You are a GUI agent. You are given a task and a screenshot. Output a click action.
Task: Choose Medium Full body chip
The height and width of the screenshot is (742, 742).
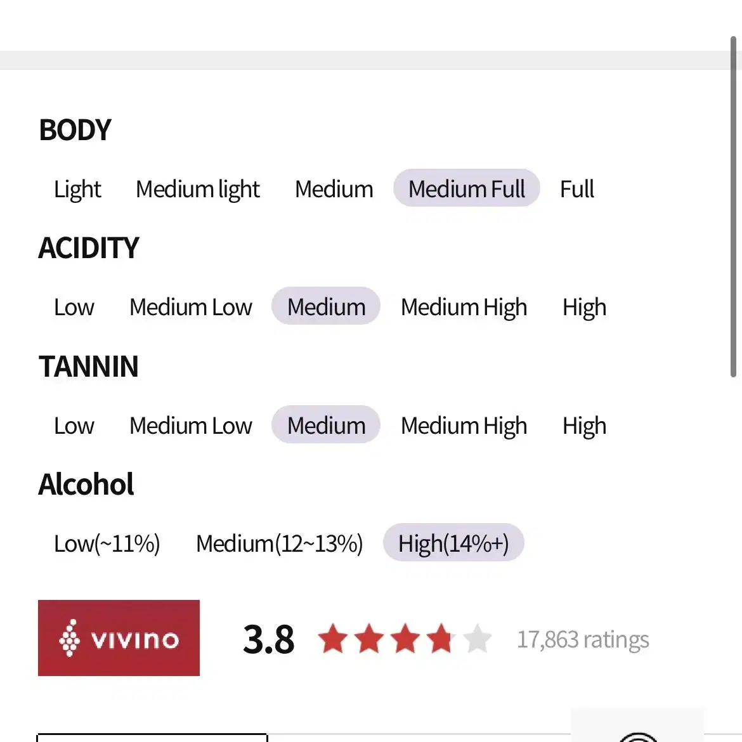click(x=467, y=188)
